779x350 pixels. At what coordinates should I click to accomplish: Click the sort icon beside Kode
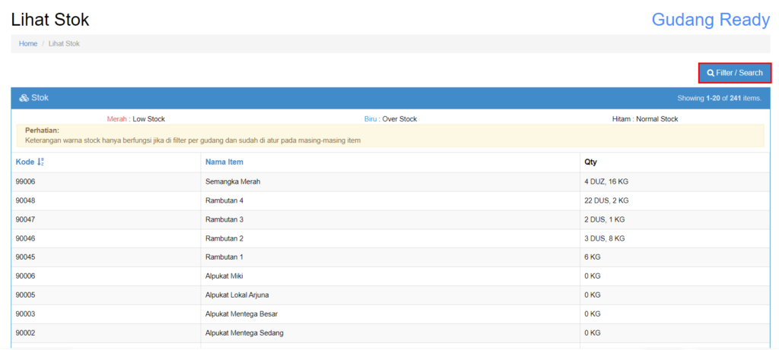click(x=41, y=162)
